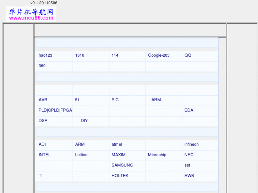Open the EWB link
Screen dimensions: 258x193
coord(189,176)
